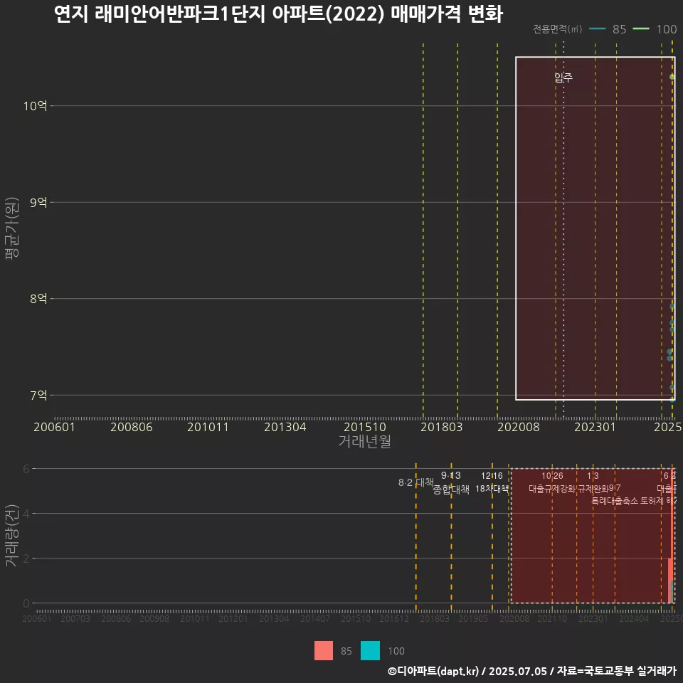Click the 1·3 규제완화 policy annotation
The width and height of the screenshot is (683, 683).
click(x=593, y=482)
